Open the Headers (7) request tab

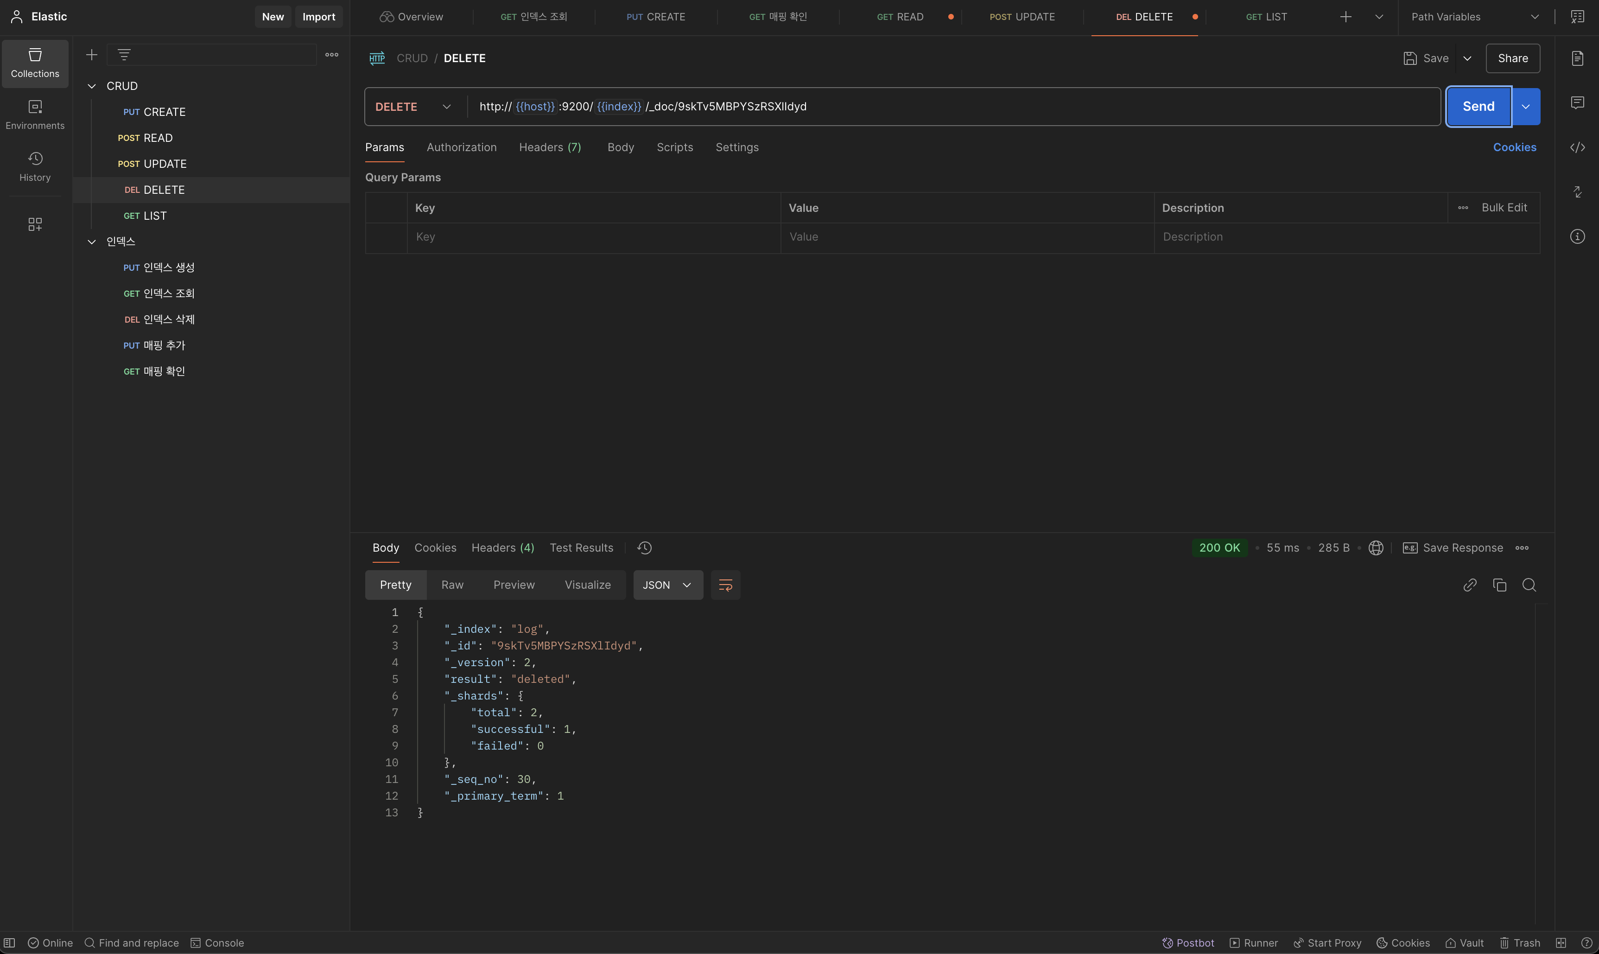(x=550, y=147)
